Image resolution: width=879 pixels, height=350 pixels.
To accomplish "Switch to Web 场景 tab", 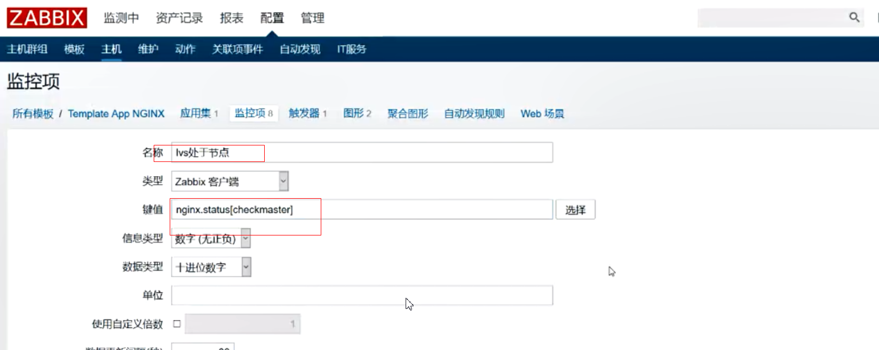I will coord(542,113).
